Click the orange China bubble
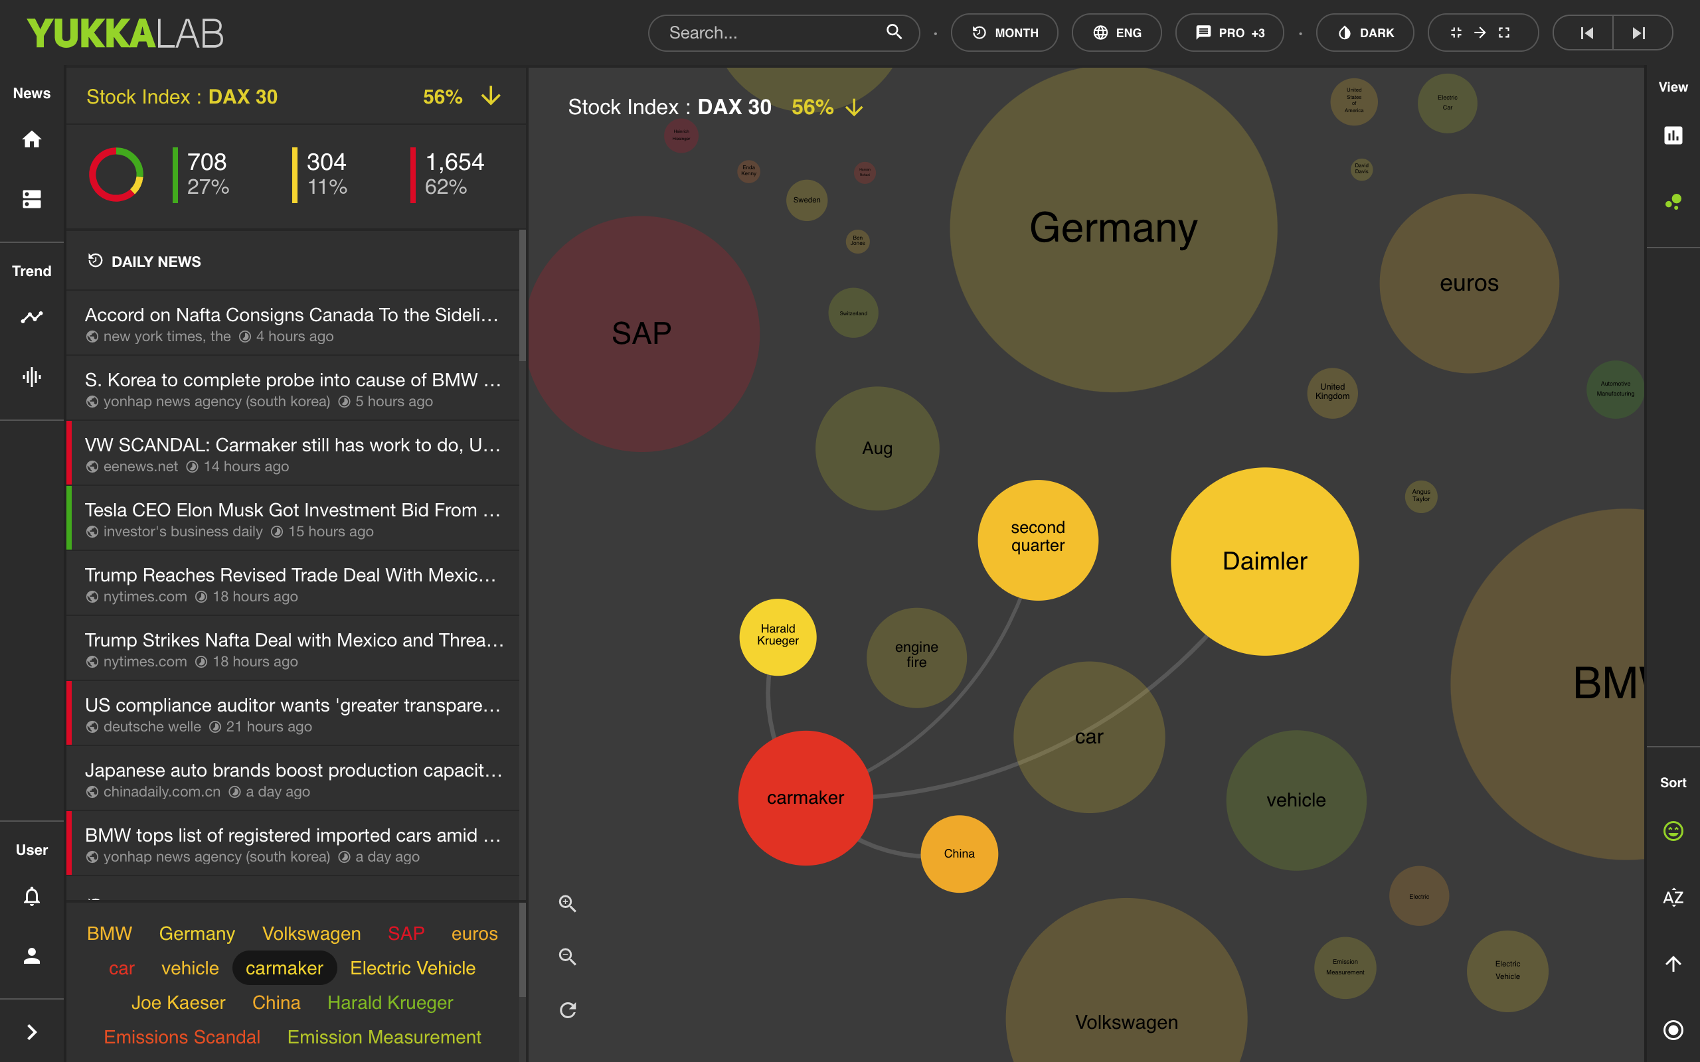This screenshot has width=1700, height=1062. point(959,854)
